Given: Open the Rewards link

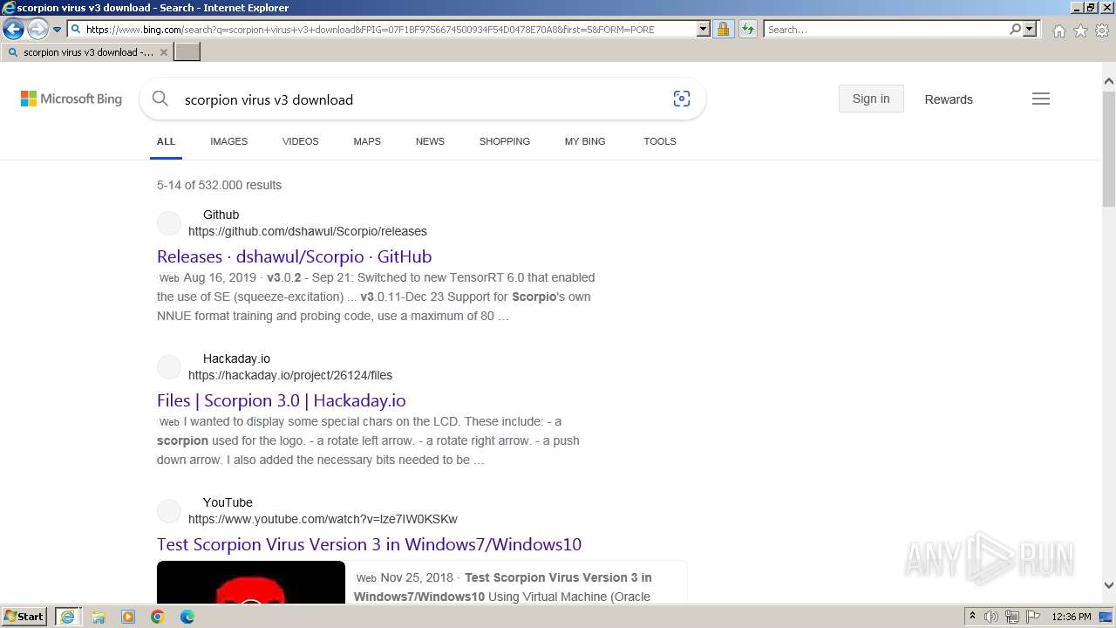Looking at the screenshot, I should coord(949,99).
